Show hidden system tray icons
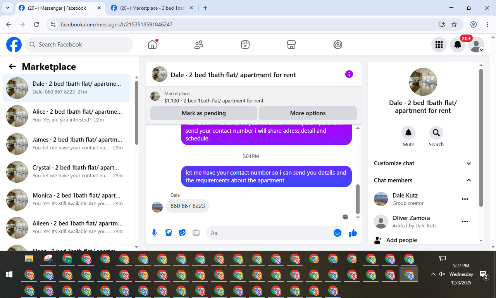496x298 pixels. 433,274
